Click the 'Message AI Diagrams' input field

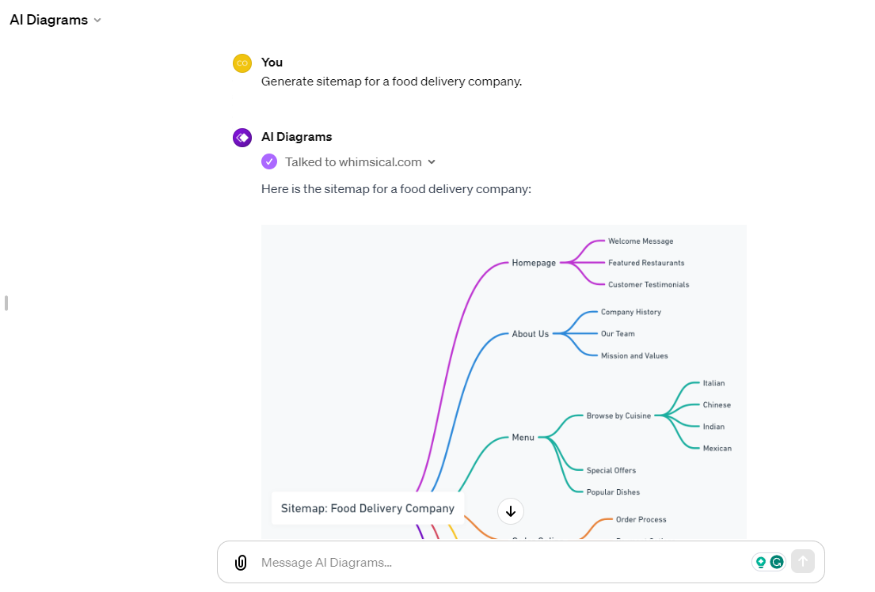point(475,562)
